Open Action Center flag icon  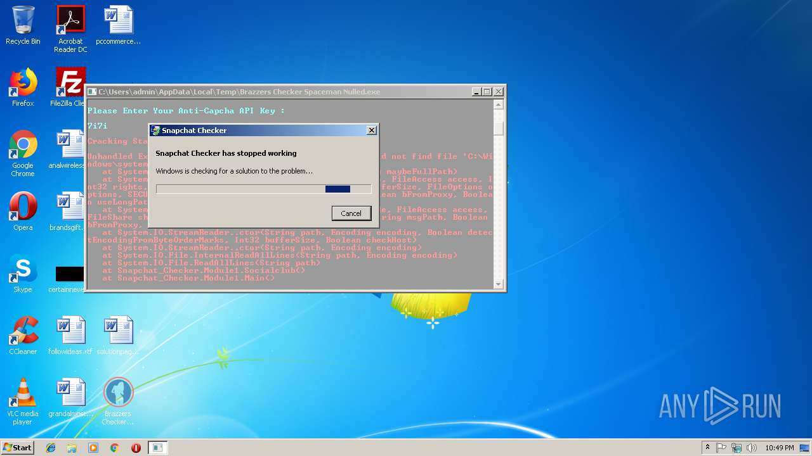721,448
